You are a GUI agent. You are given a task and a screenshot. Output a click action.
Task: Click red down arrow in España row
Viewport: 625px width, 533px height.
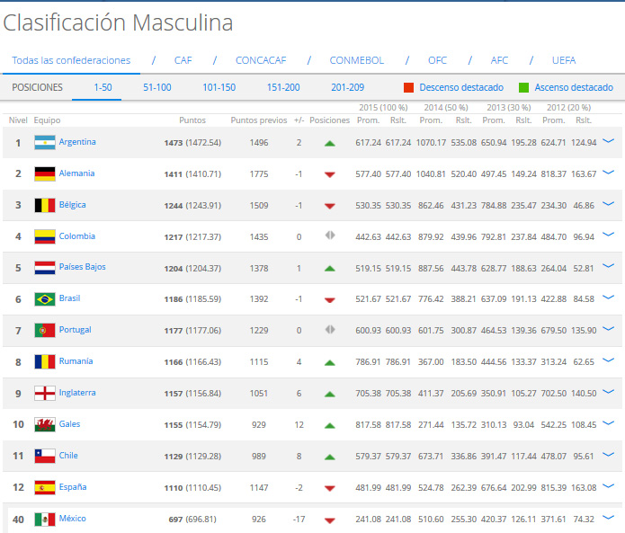click(x=330, y=488)
